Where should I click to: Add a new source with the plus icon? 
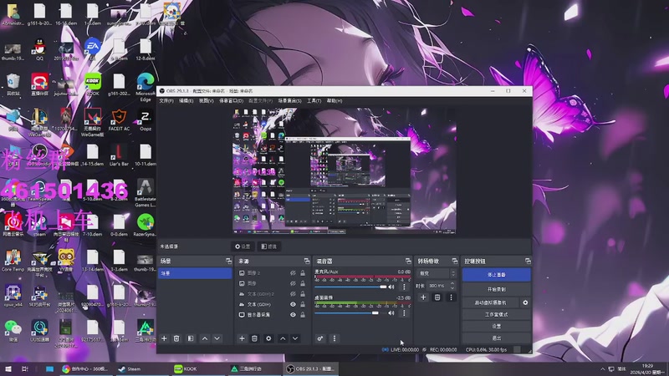click(x=242, y=338)
